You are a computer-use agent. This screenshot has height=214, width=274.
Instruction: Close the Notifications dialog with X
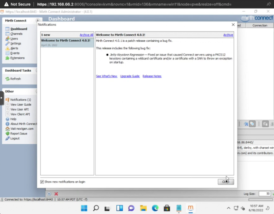[233, 25]
